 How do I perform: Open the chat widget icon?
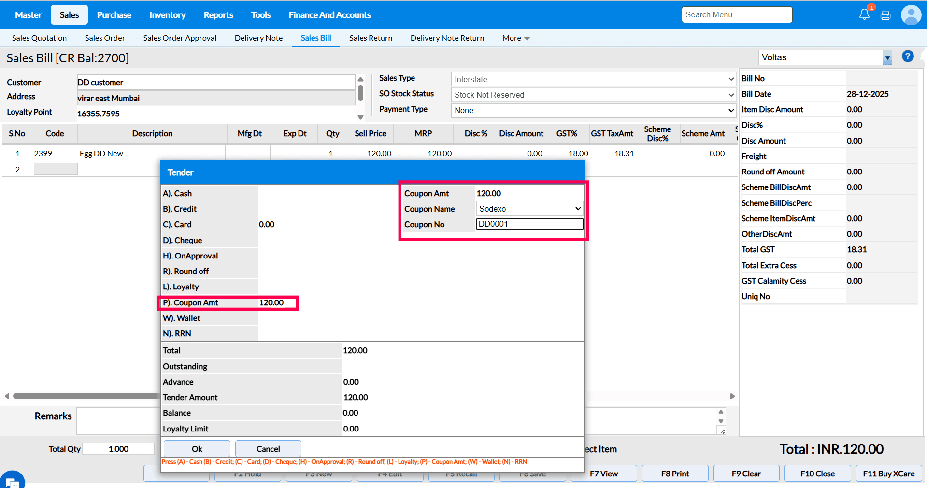(x=12, y=480)
